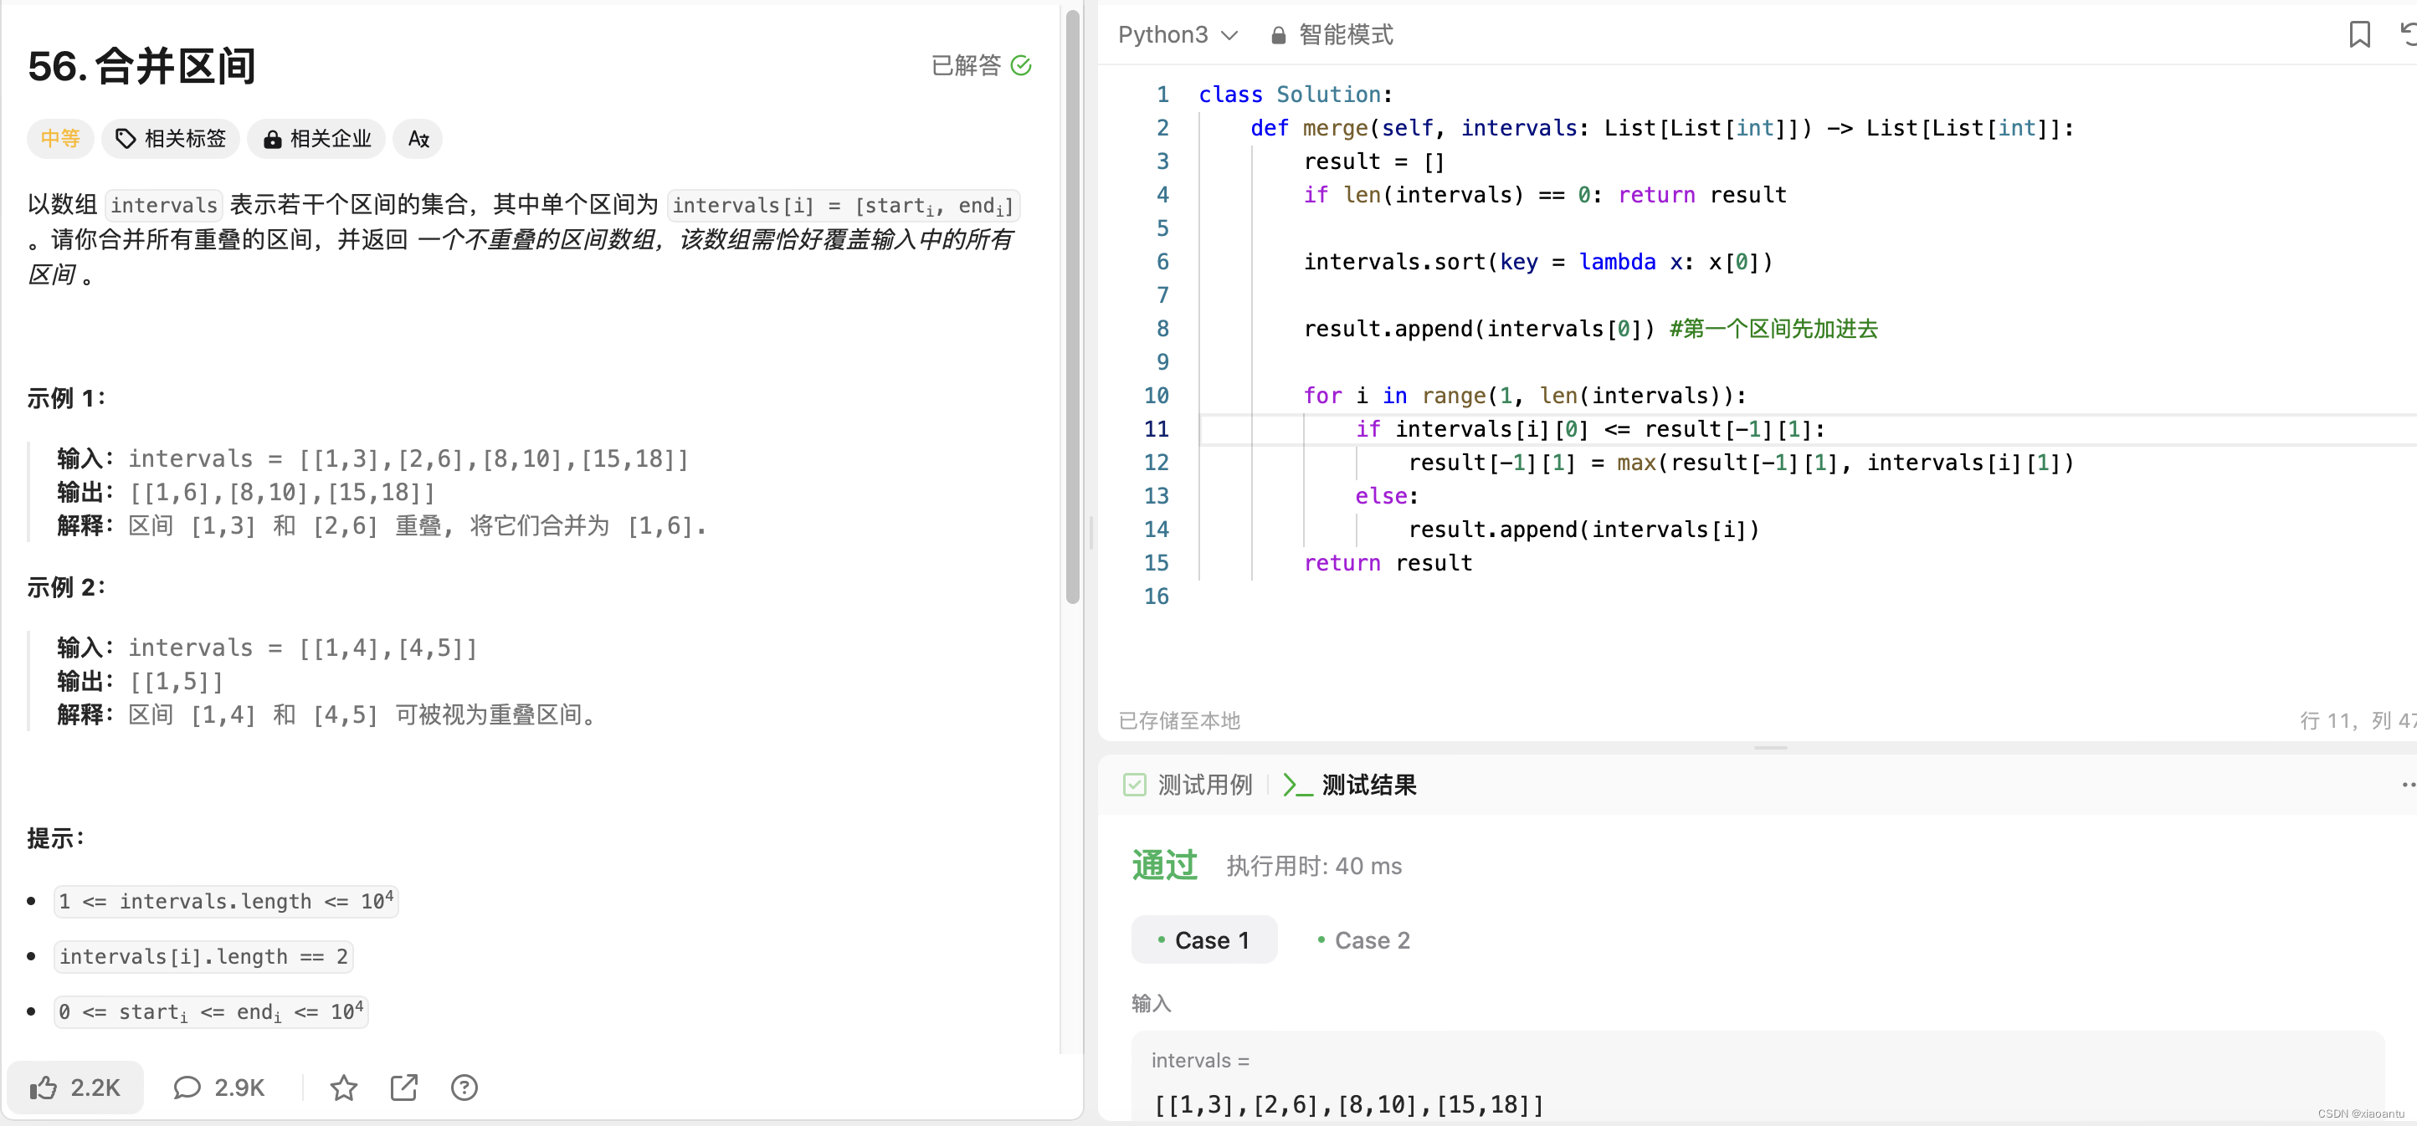The image size is (2417, 1126).
Task: Switch to the 测试用例 tab
Action: click(1205, 785)
